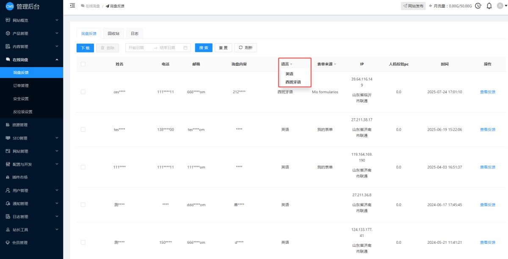
Task: Click the CMS logo icon
Action: point(9,6)
